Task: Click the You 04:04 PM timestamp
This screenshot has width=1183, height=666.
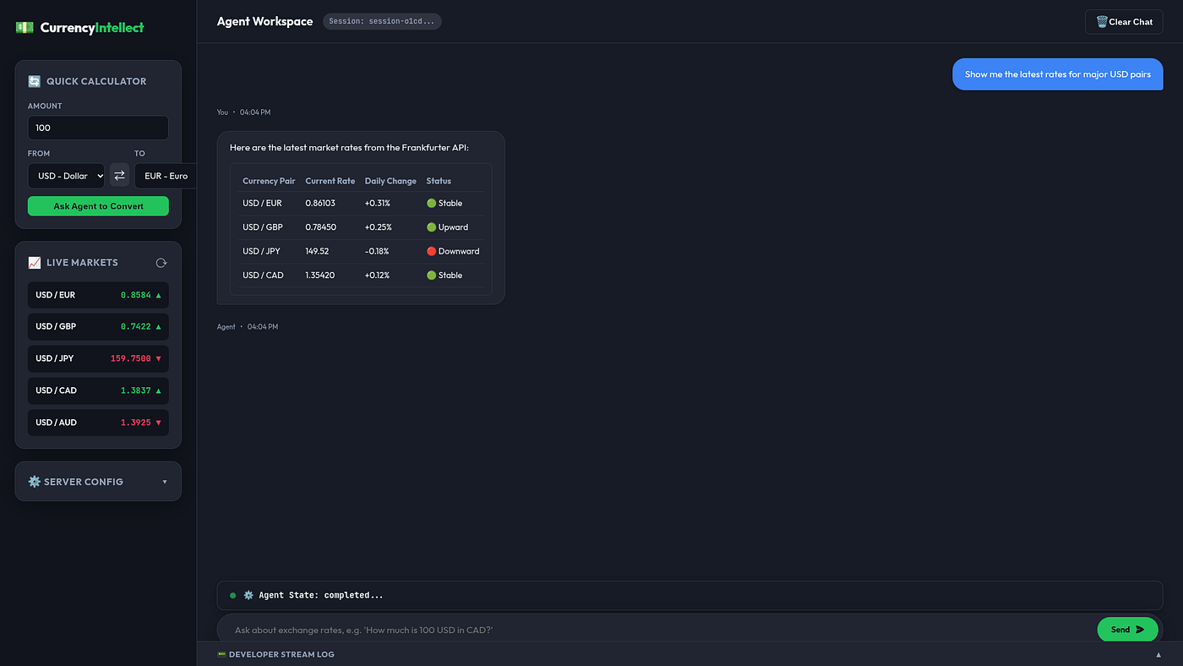Action: [244, 112]
